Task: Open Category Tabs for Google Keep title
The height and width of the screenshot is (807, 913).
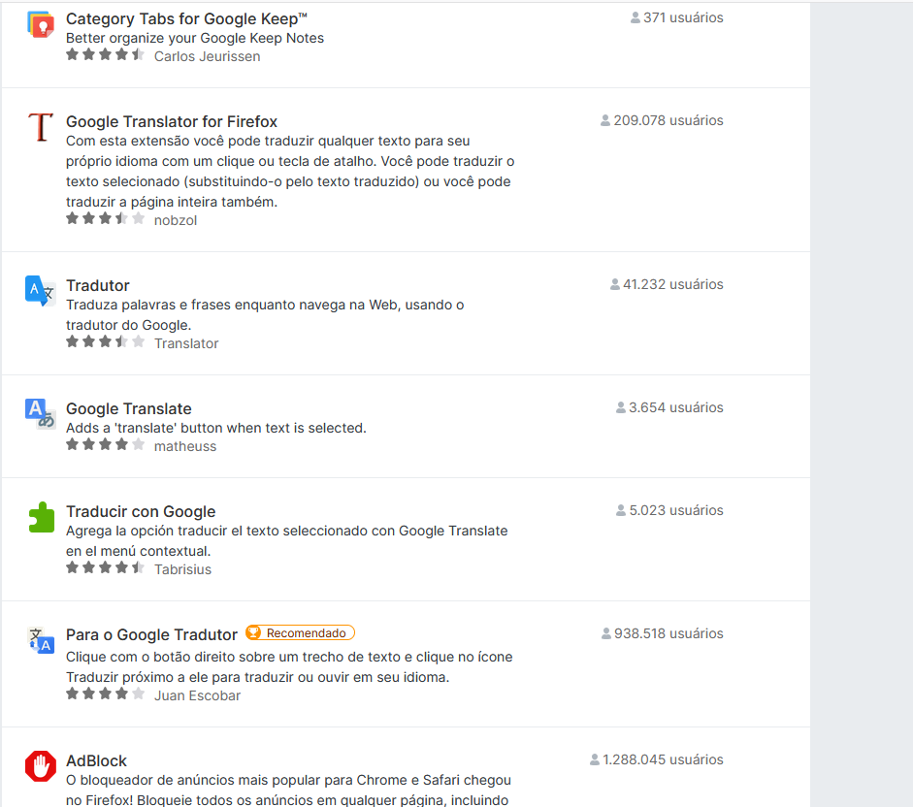Action: pyautogui.click(x=186, y=18)
